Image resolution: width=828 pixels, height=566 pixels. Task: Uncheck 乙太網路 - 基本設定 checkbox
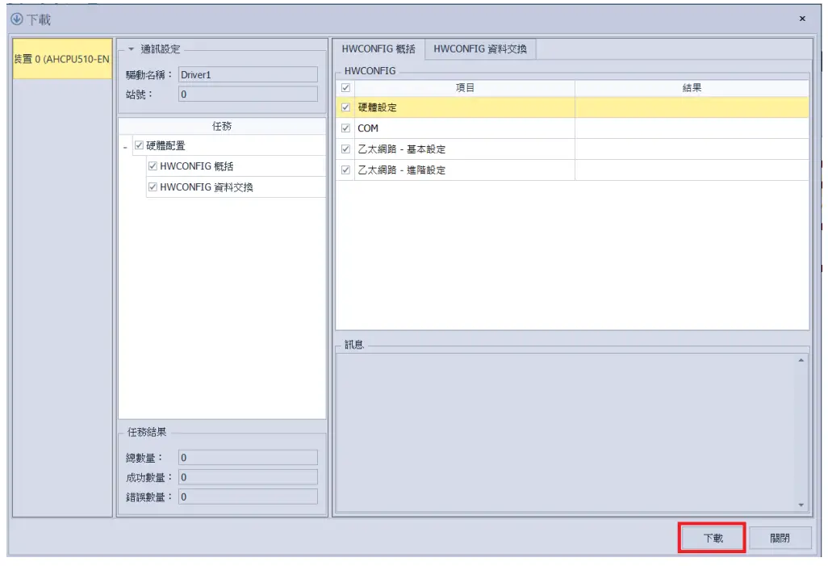[345, 149]
